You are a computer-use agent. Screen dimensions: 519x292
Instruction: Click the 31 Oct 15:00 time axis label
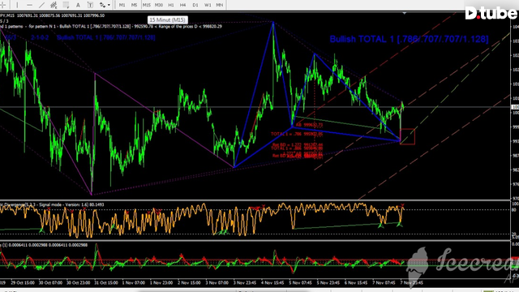tap(106, 283)
